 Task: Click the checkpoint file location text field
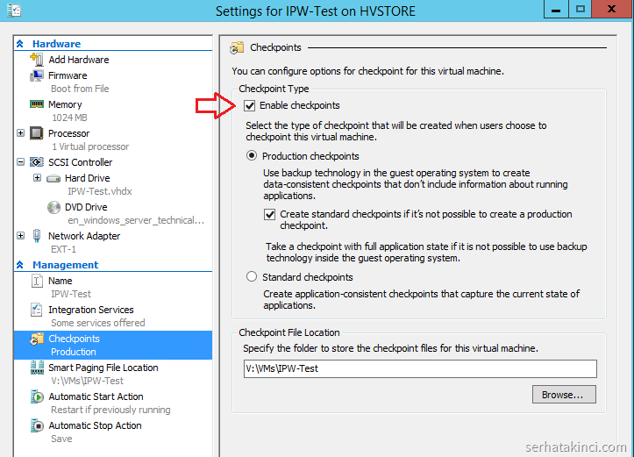pos(420,368)
